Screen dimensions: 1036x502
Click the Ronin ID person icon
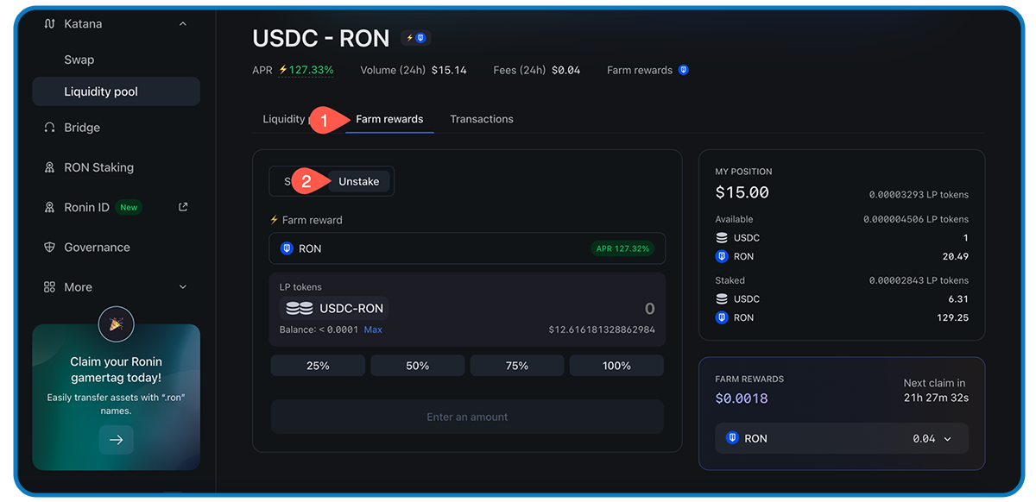click(x=49, y=207)
